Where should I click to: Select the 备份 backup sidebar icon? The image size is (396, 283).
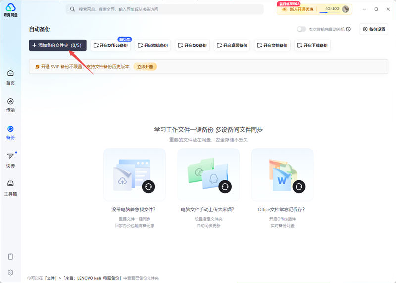pos(10,132)
